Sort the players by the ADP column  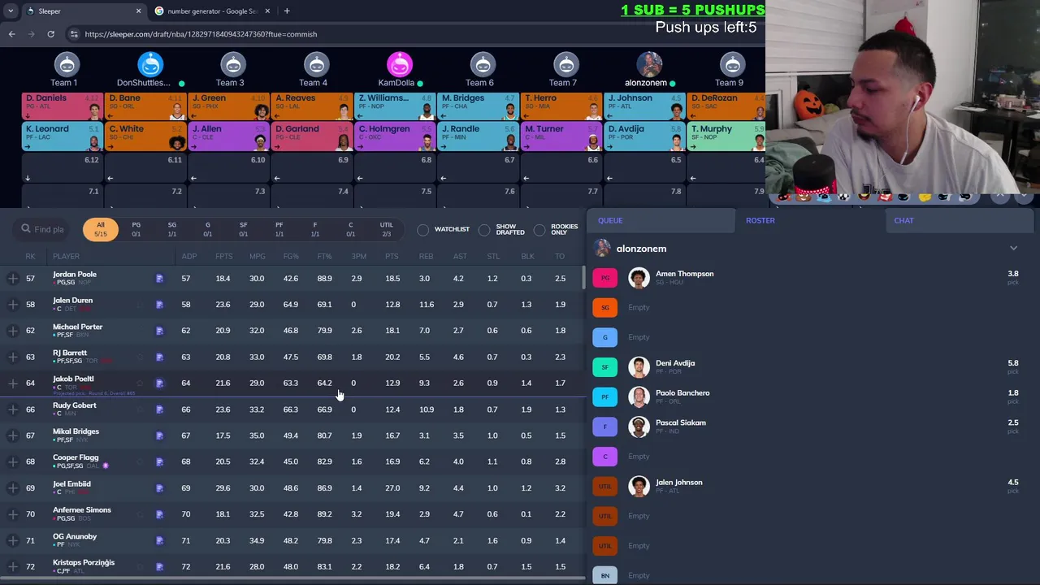click(x=188, y=256)
